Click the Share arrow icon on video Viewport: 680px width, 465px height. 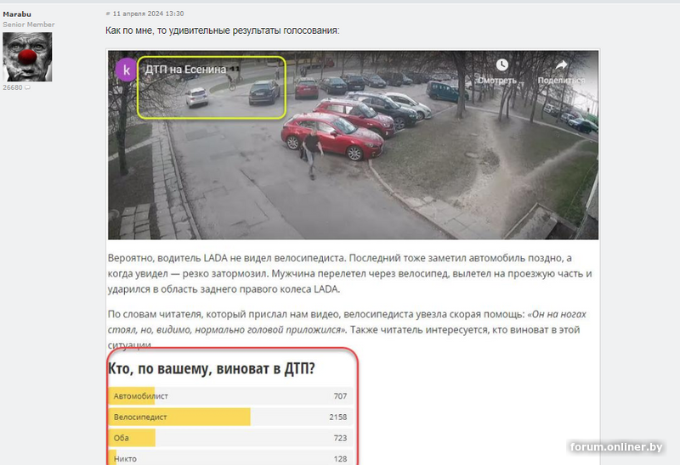tap(561, 65)
